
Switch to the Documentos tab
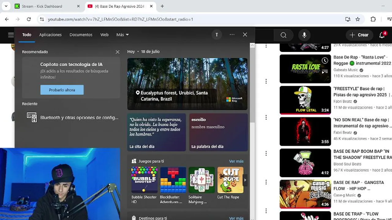81,35
